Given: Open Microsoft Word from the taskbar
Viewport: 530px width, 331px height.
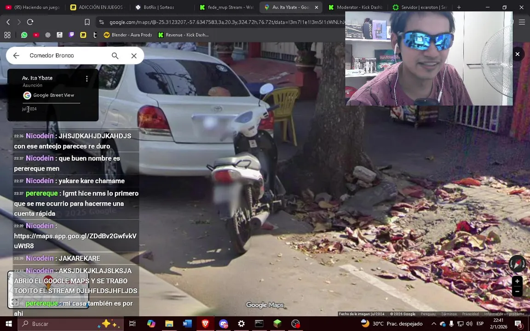Looking at the screenshot, I should click(187, 324).
